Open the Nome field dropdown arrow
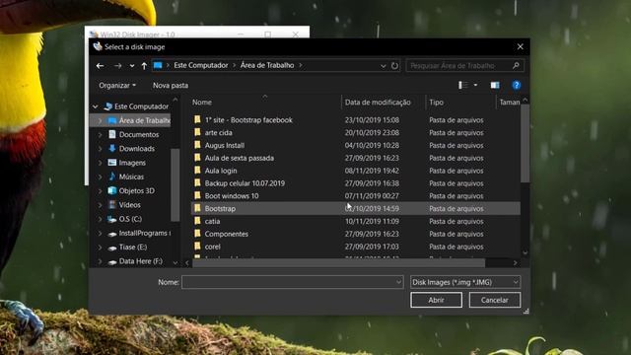The image size is (631, 355). pyautogui.click(x=398, y=282)
